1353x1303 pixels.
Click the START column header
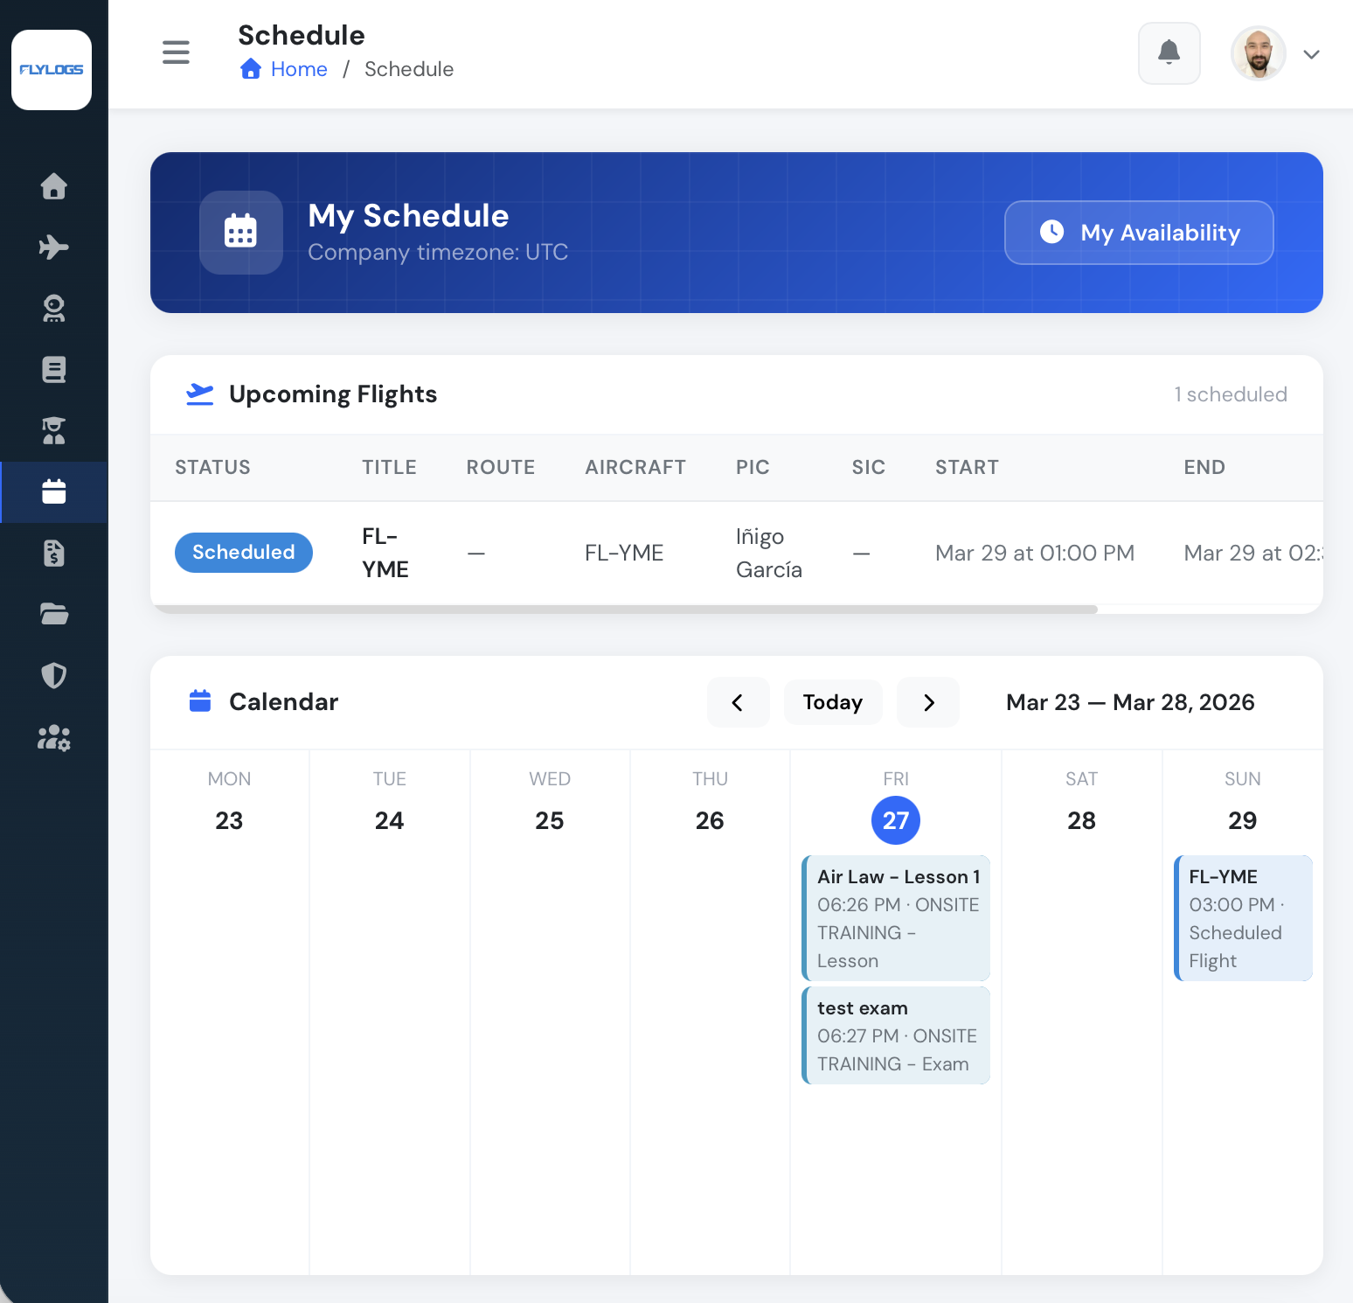click(x=967, y=467)
